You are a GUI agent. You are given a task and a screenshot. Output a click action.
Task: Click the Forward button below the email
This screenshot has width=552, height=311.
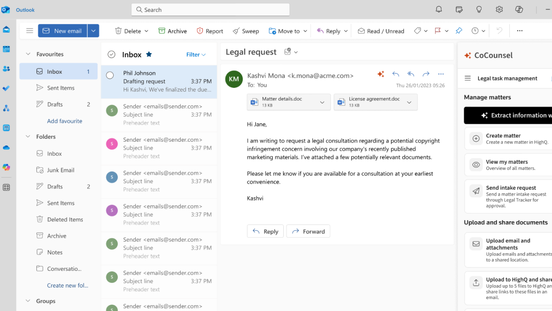tap(308, 231)
